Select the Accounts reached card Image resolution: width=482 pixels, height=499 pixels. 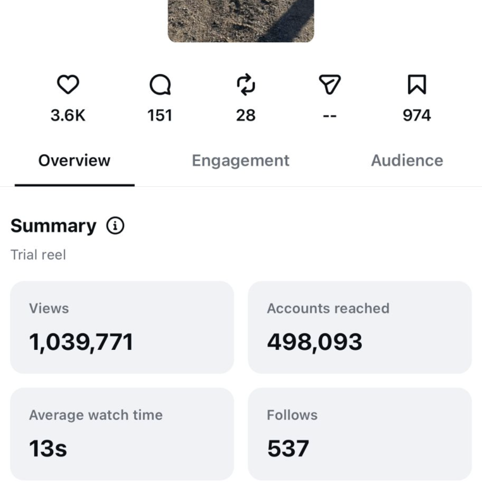(x=359, y=327)
